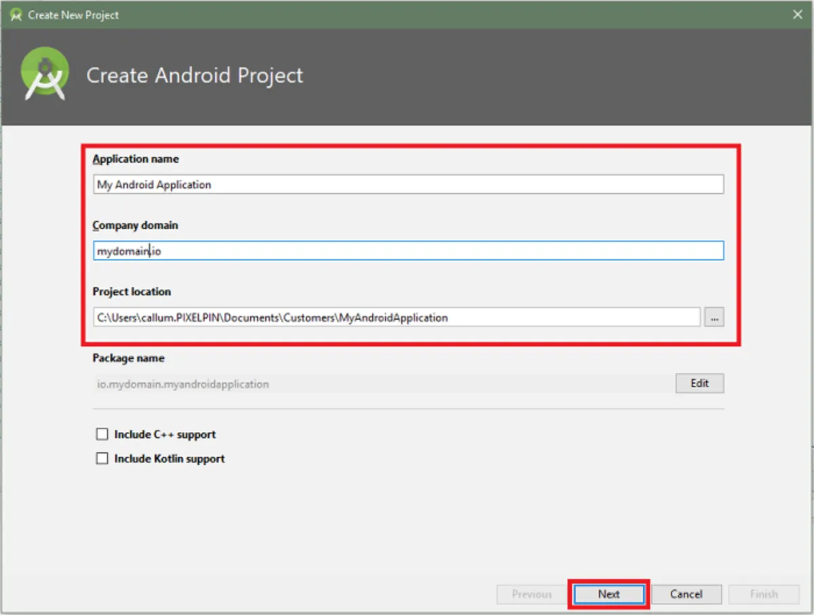Viewport: 814px width, 615px height.
Task: Click the large Android Studio logo in header
Action: 45,75
